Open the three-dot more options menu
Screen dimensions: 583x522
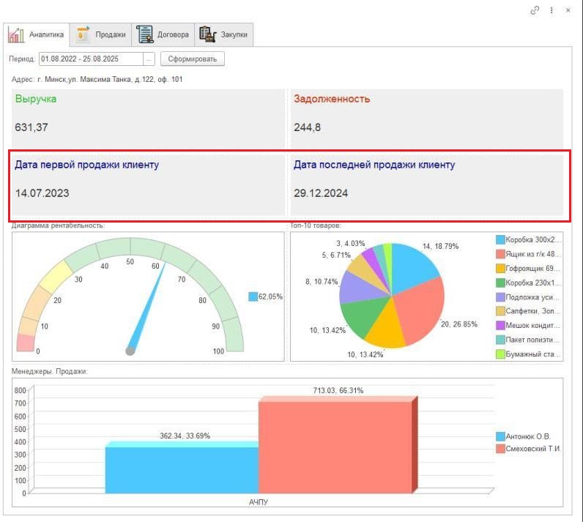pos(552,10)
